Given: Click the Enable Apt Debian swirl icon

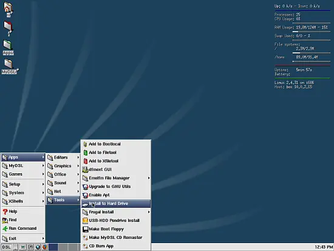Looking at the screenshot, I should 85,195.
